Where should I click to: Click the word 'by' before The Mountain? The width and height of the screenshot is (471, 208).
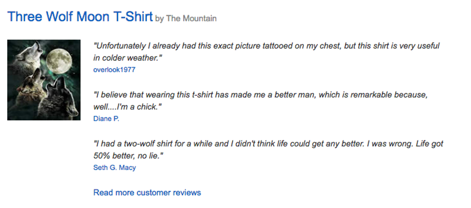coord(160,19)
